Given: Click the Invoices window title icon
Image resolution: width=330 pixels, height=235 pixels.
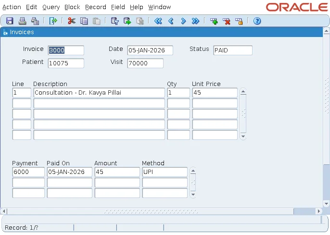Looking at the screenshot, I should (x=5, y=33).
